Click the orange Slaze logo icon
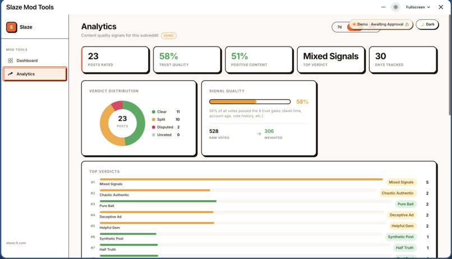The height and width of the screenshot is (259, 452). pyautogui.click(x=11, y=27)
